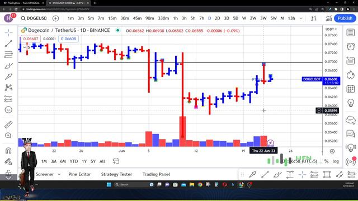Open the USDT currency dropdown

(x=331, y=29)
